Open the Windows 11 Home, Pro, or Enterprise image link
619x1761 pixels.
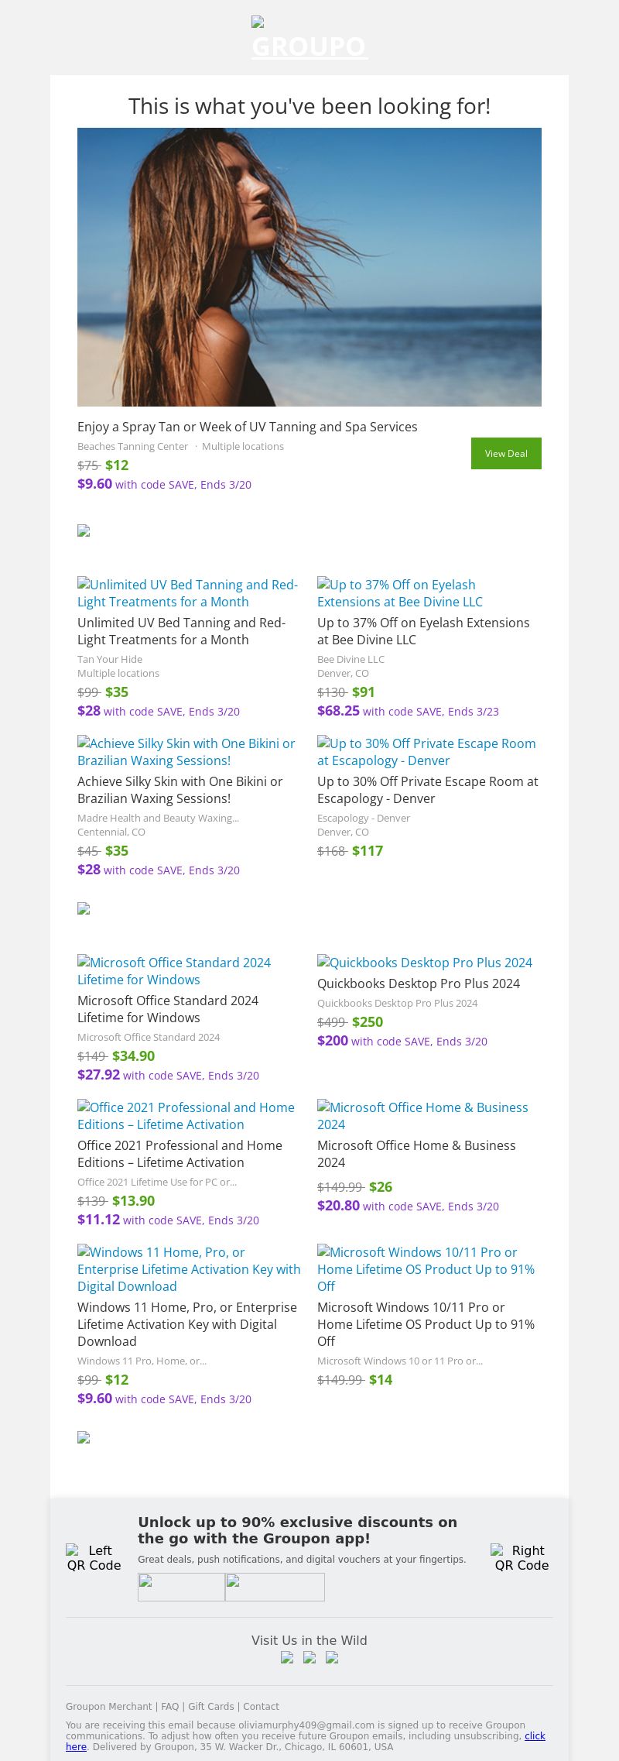click(189, 1269)
